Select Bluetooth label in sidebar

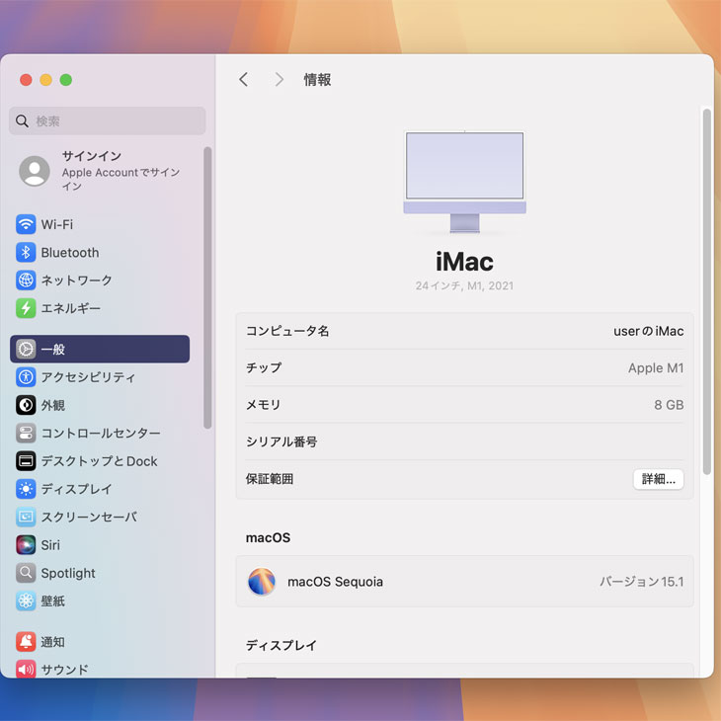click(x=70, y=253)
